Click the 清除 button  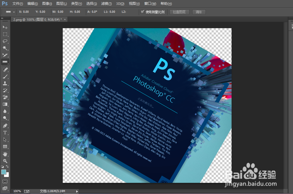(199, 12)
